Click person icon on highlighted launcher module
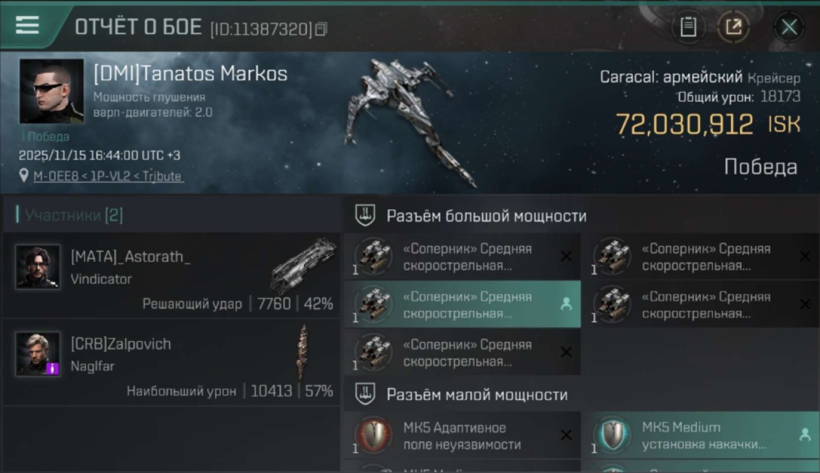This screenshot has width=820, height=473. [x=566, y=304]
